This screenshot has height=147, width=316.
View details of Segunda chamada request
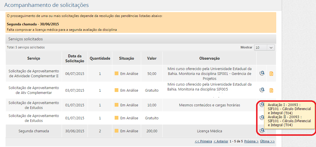(262, 131)
